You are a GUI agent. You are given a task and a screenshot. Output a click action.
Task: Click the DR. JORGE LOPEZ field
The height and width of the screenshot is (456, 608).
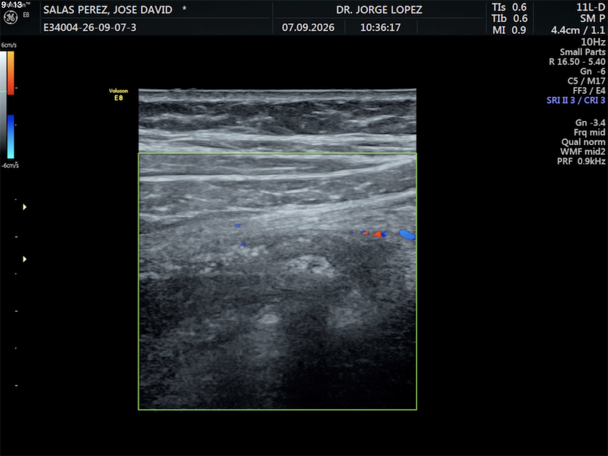(379, 10)
